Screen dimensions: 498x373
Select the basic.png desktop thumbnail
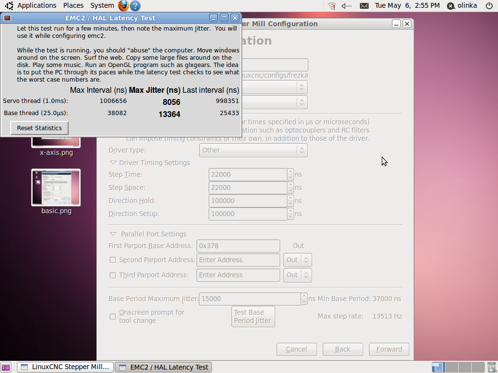[56, 187]
